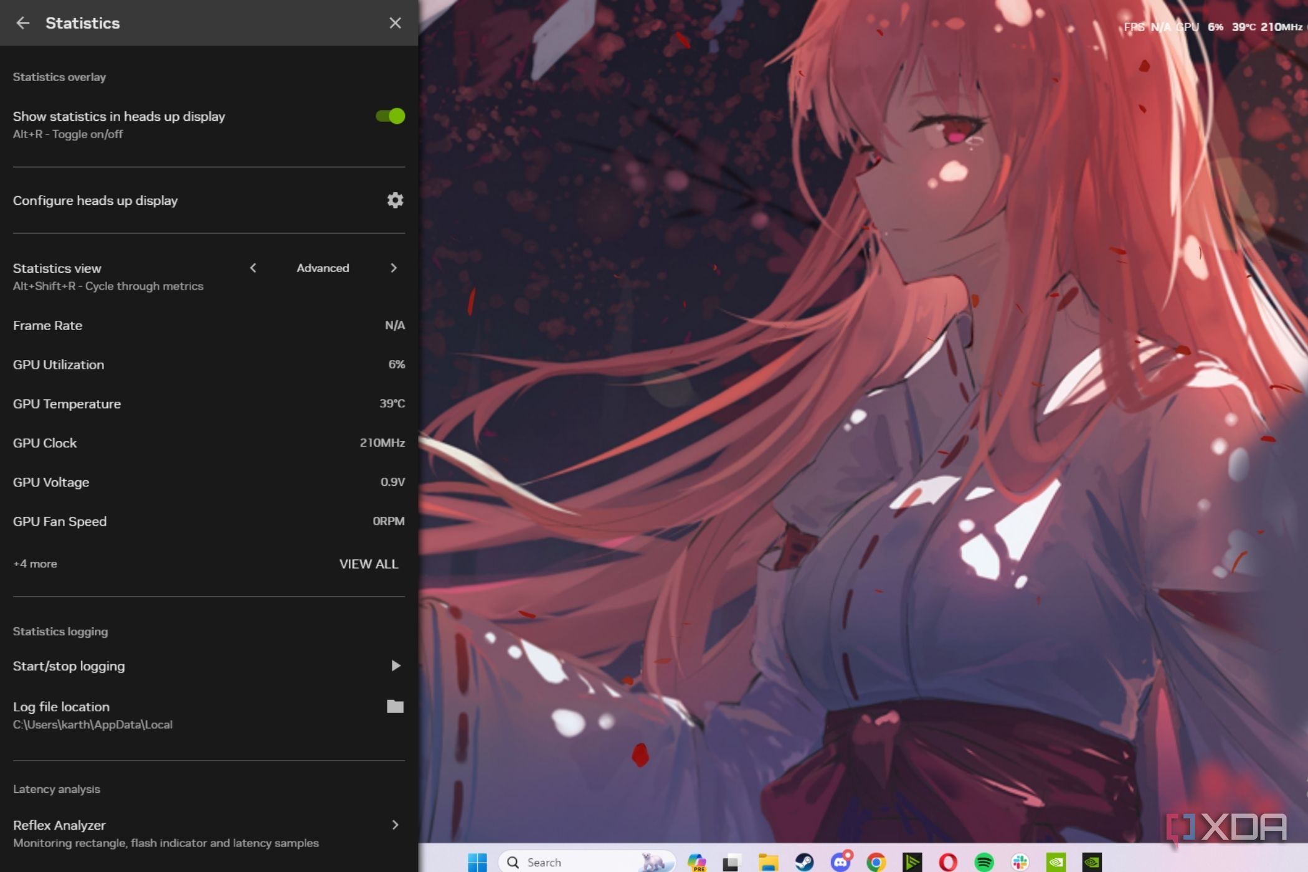1308x872 pixels.
Task: Open Discord from the taskbar
Action: [x=841, y=862]
